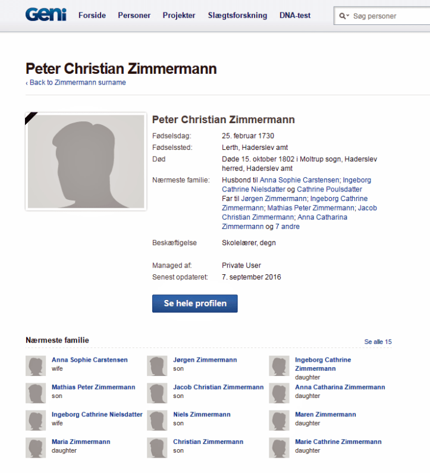Image resolution: width=430 pixels, height=473 pixels.
Task: Expand family list via Se alle 15
Action: click(x=378, y=342)
